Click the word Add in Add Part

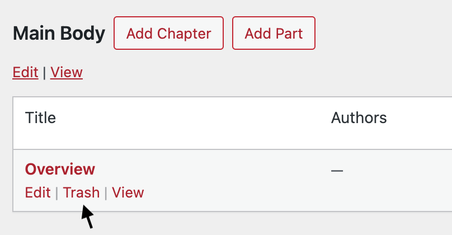pyautogui.click(x=257, y=33)
